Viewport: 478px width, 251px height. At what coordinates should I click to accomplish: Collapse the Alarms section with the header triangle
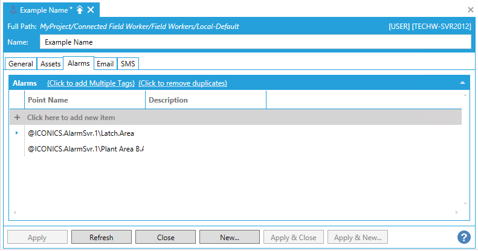pos(462,83)
